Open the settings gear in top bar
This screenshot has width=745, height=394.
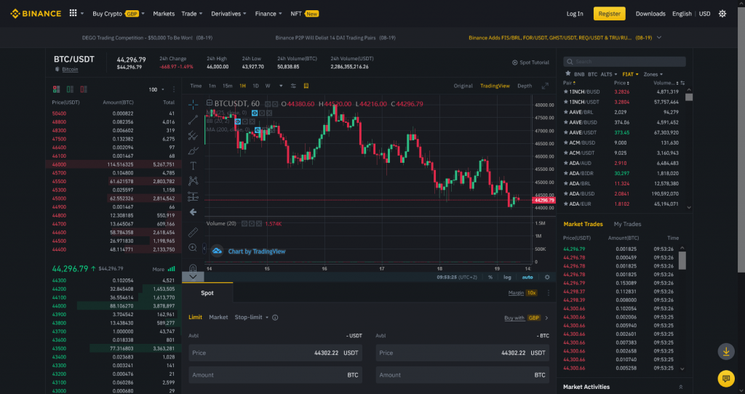click(722, 14)
